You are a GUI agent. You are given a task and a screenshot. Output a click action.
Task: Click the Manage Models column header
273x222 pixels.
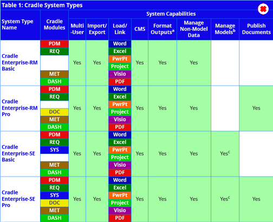pyautogui.click(x=225, y=29)
